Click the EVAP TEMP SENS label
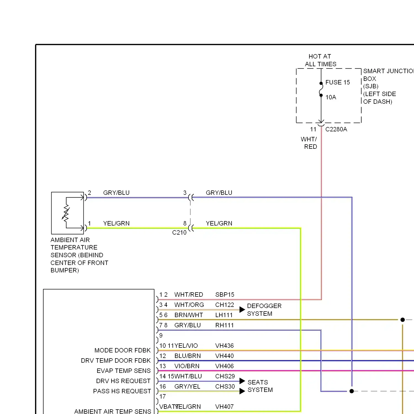Image resolution: width=414 pixels, height=414 pixels. pos(124,371)
